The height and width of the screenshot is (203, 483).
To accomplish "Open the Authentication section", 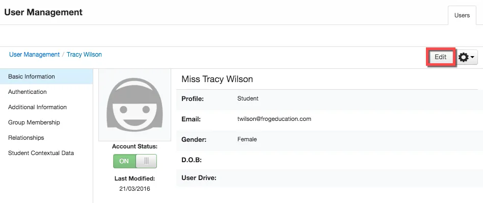I will tap(28, 92).
